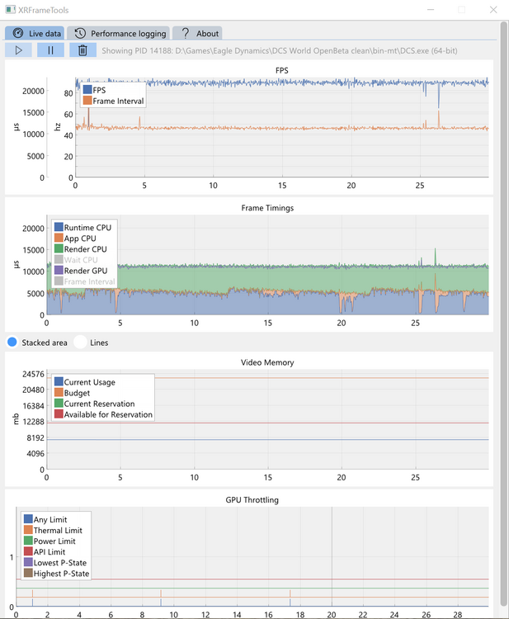Close the XRFrameTools window

coord(493,10)
